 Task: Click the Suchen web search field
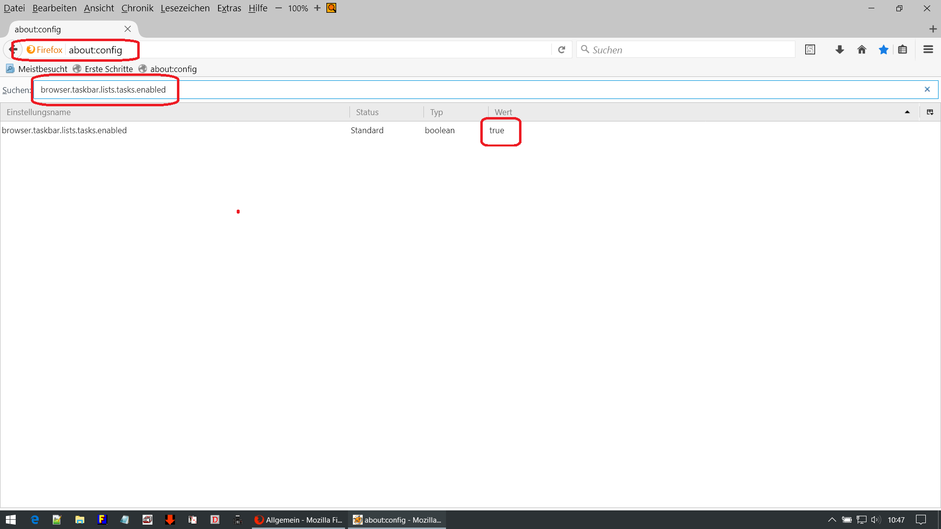686,49
